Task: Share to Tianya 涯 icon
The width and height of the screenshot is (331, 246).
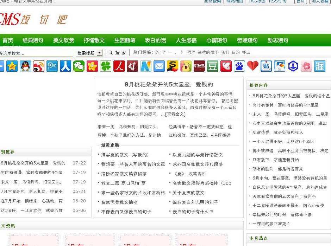Action: (x=320, y=66)
